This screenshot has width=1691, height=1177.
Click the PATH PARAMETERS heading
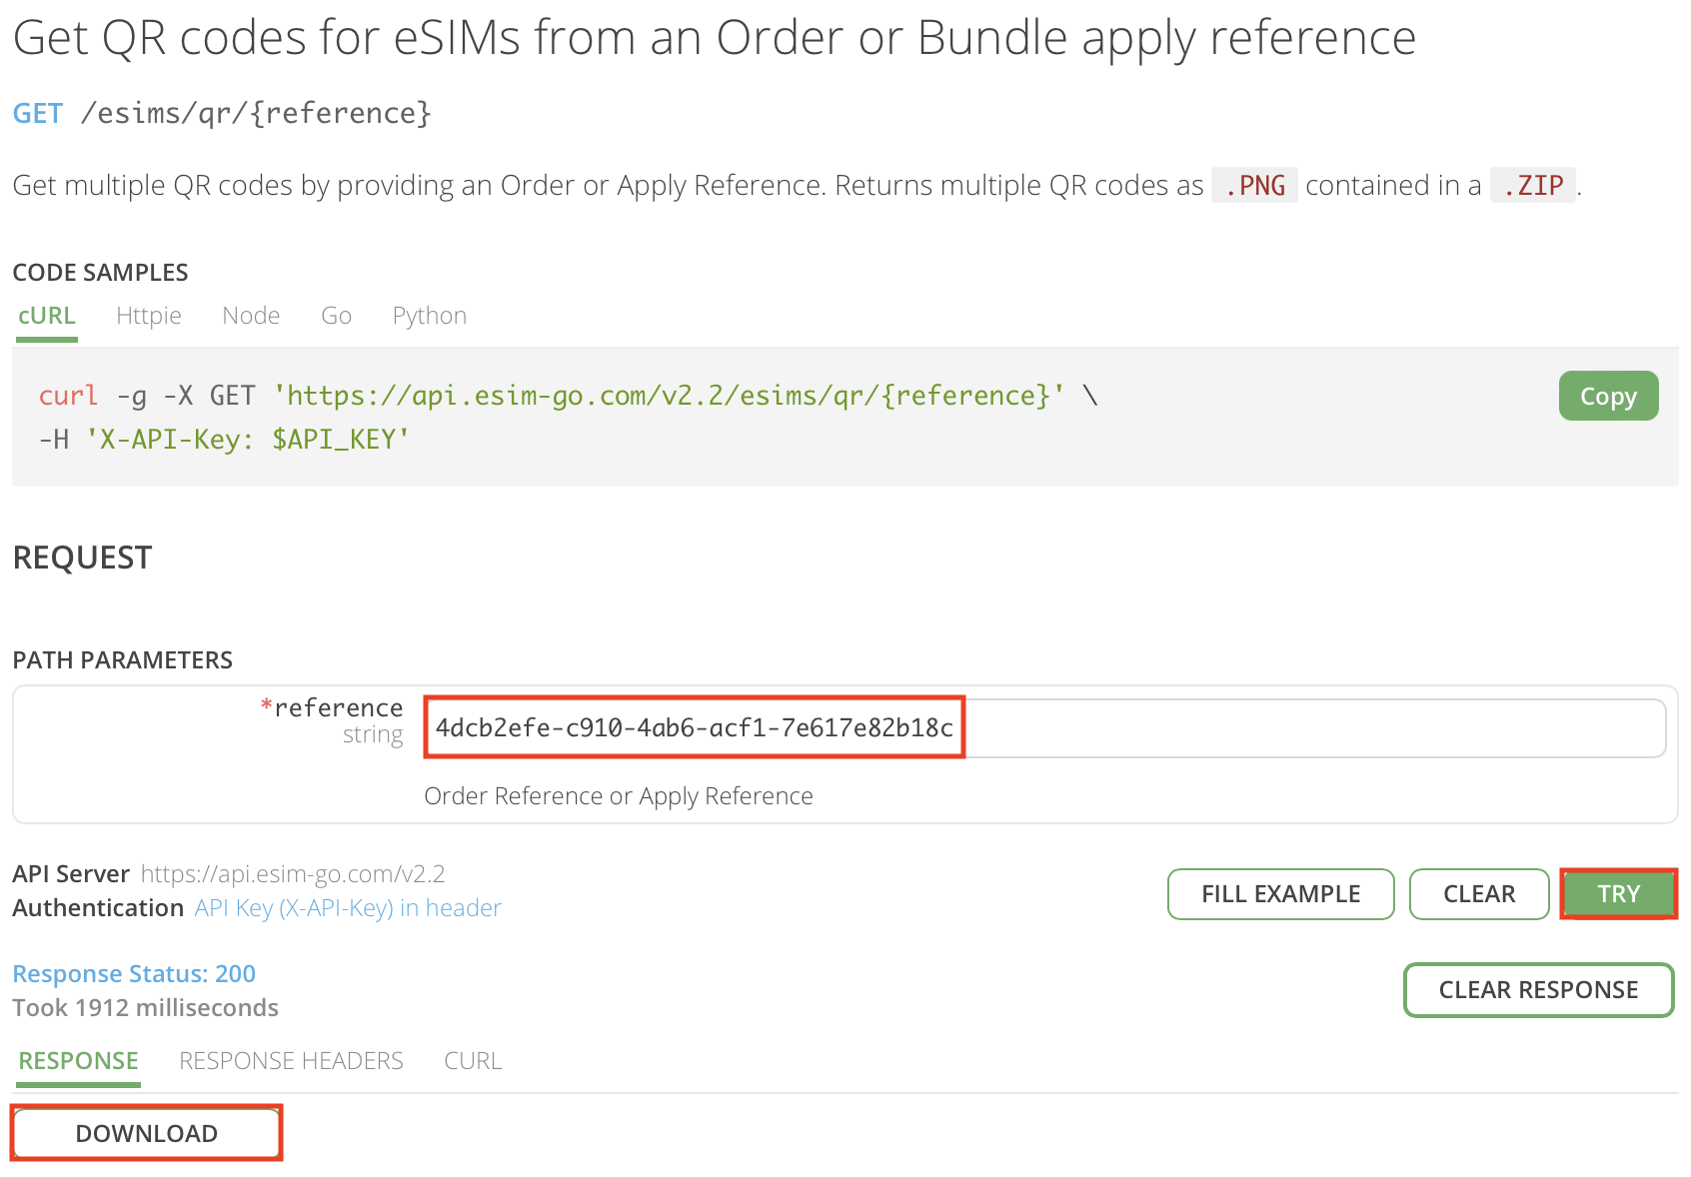click(x=122, y=660)
